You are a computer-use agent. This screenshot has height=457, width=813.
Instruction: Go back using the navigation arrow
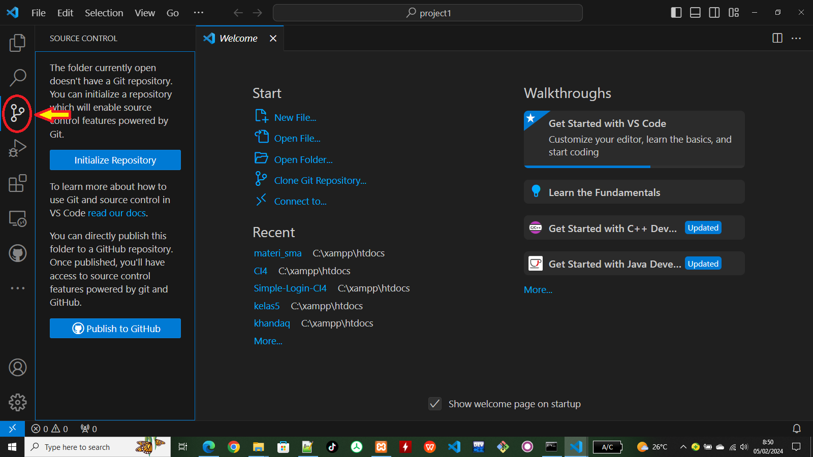[x=238, y=13]
